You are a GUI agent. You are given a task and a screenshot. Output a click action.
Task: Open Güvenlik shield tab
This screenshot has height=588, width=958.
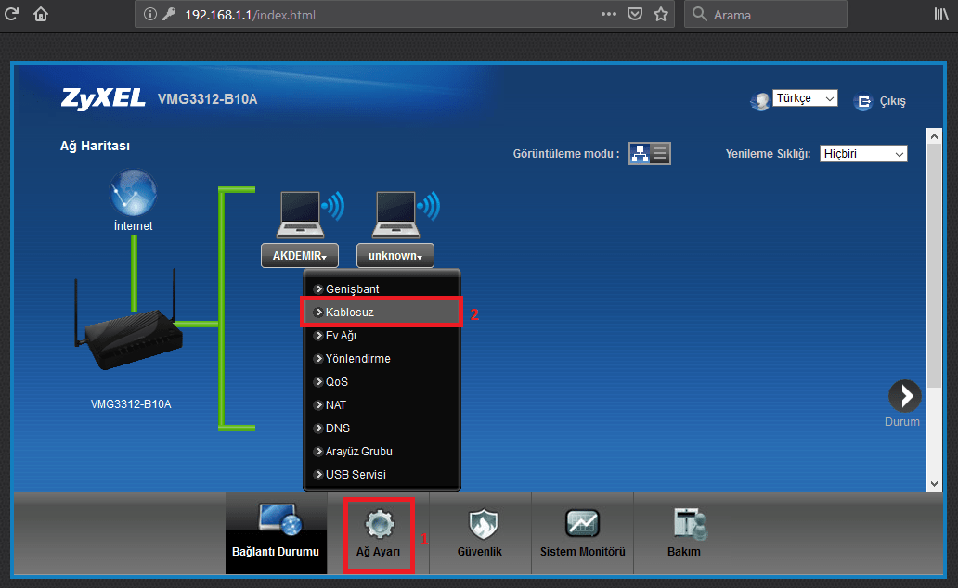[480, 533]
